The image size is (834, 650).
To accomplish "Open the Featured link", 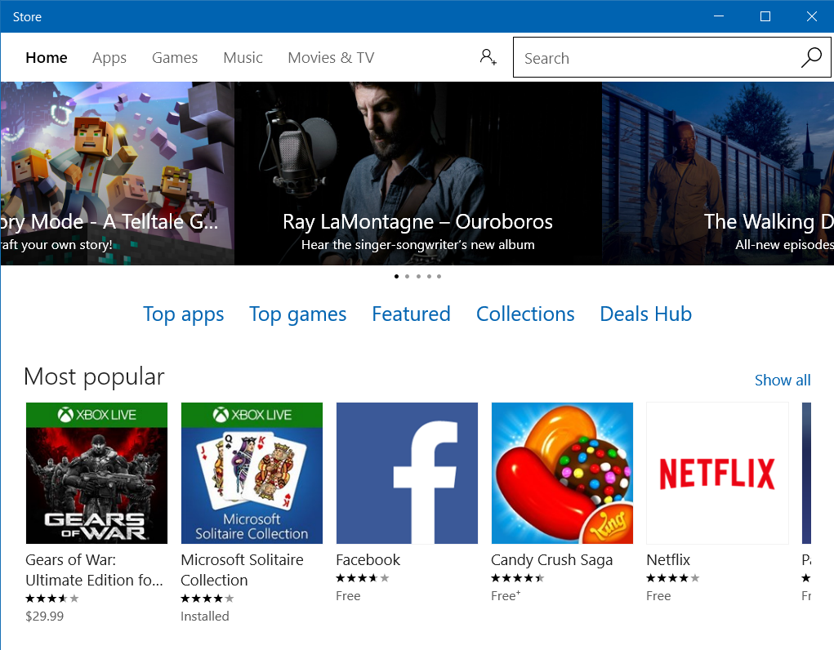I will point(411,314).
